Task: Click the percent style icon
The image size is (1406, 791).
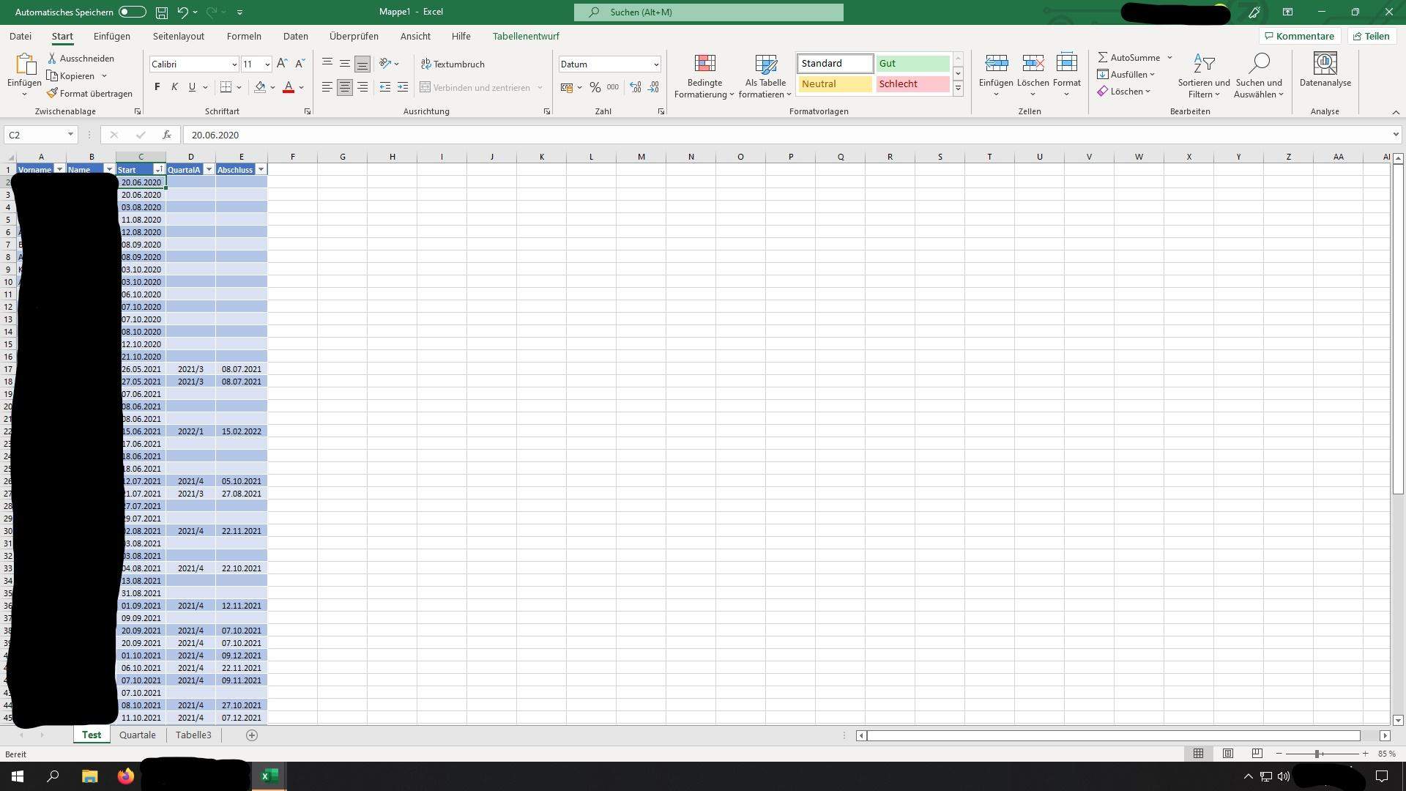Action: pos(595,87)
